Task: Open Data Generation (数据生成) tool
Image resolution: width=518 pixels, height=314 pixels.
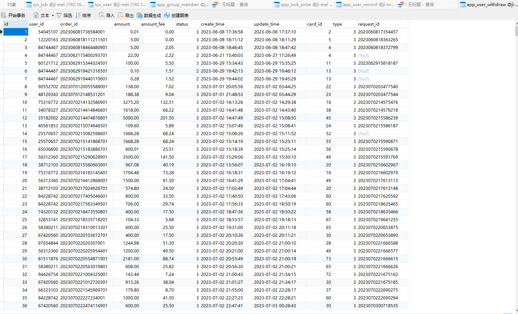Action: point(140,15)
